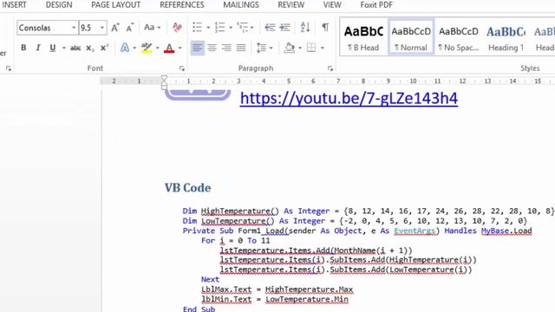The height and width of the screenshot is (312, 555).
Task: Click Shading paint bucket icon
Action: tap(289, 48)
